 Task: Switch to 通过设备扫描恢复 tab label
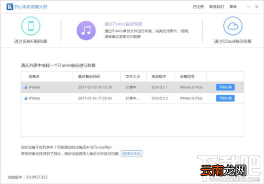coord(30,41)
